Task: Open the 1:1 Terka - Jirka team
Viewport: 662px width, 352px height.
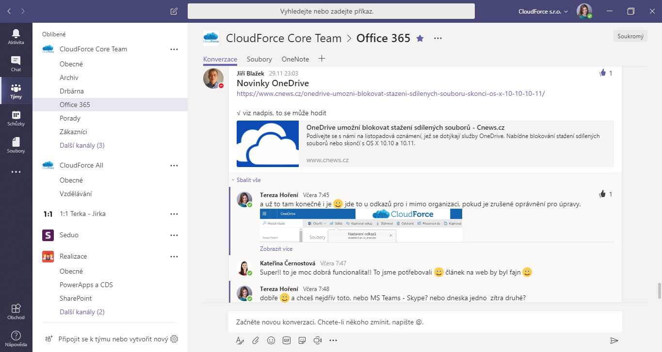Action: click(x=82, y=214)
